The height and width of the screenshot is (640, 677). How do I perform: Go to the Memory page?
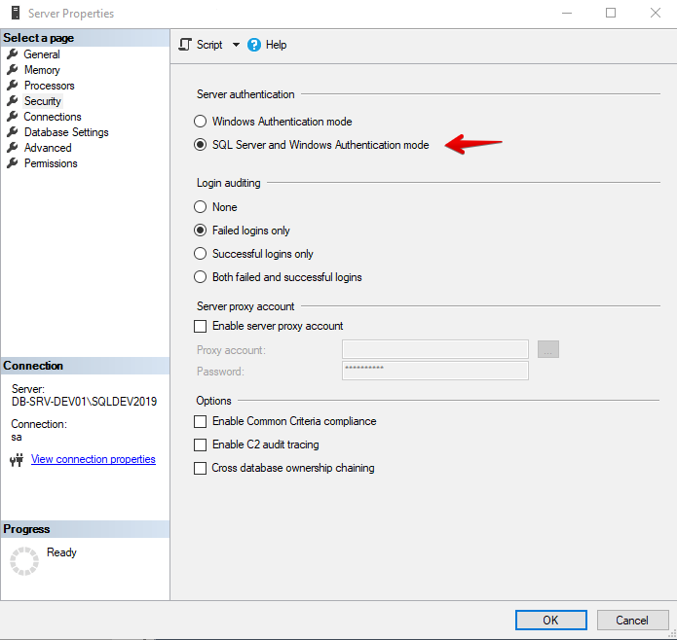pyautogui.click(x=41, y=70)
